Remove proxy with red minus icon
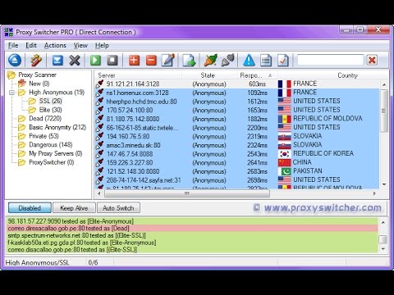 151,60
